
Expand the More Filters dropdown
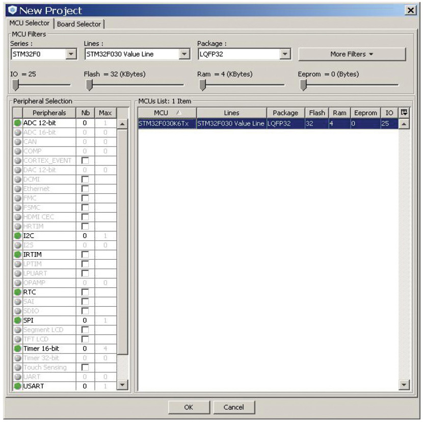pos(352,54)
